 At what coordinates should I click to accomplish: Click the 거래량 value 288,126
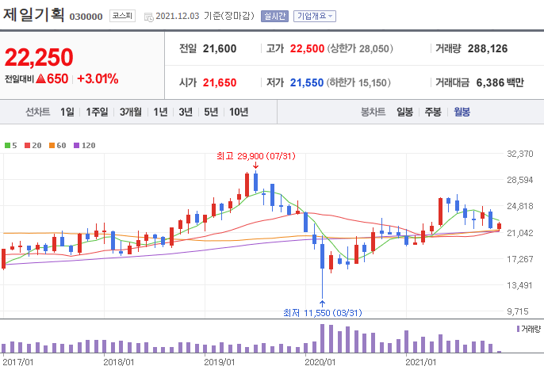point(488,48)
